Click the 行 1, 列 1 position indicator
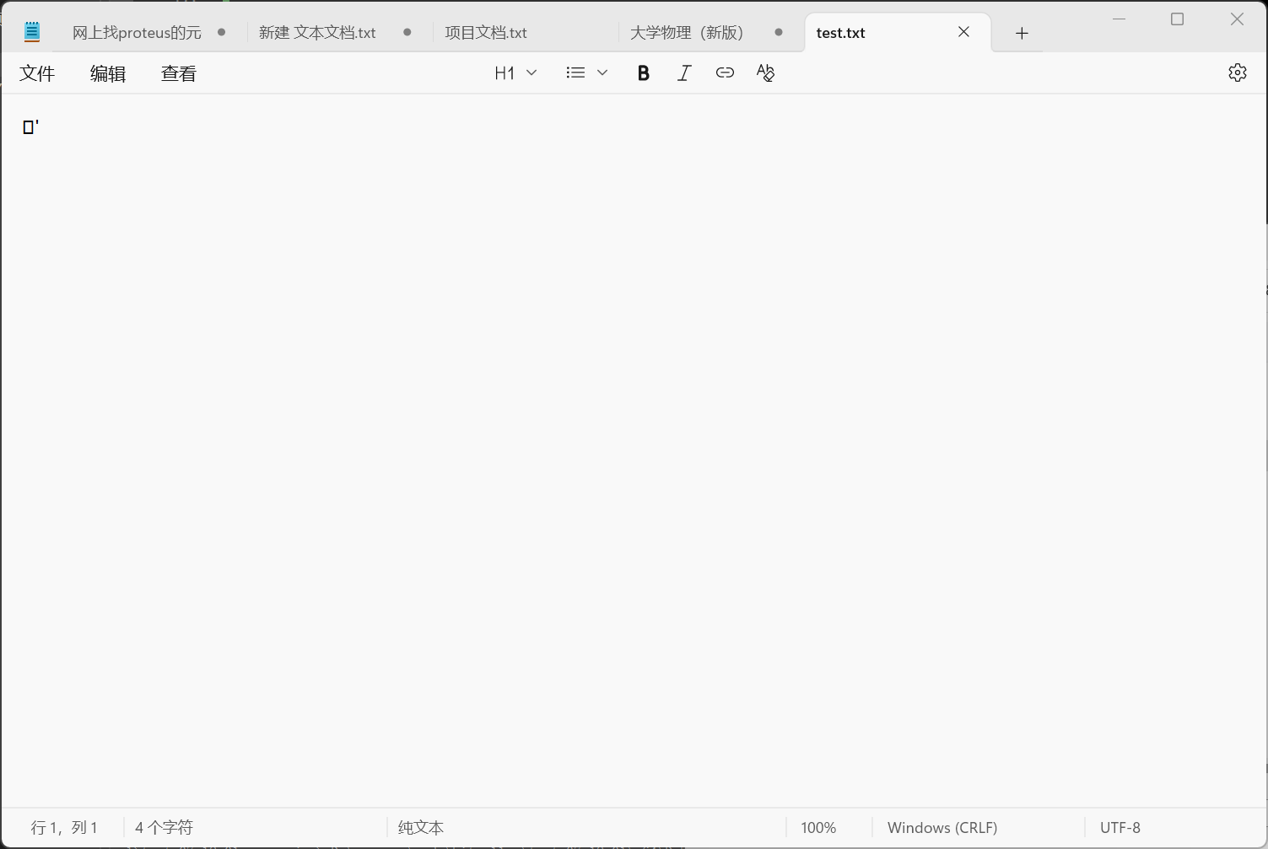The width and height of the screenshot is (1268, 849). tap(65, 827)
